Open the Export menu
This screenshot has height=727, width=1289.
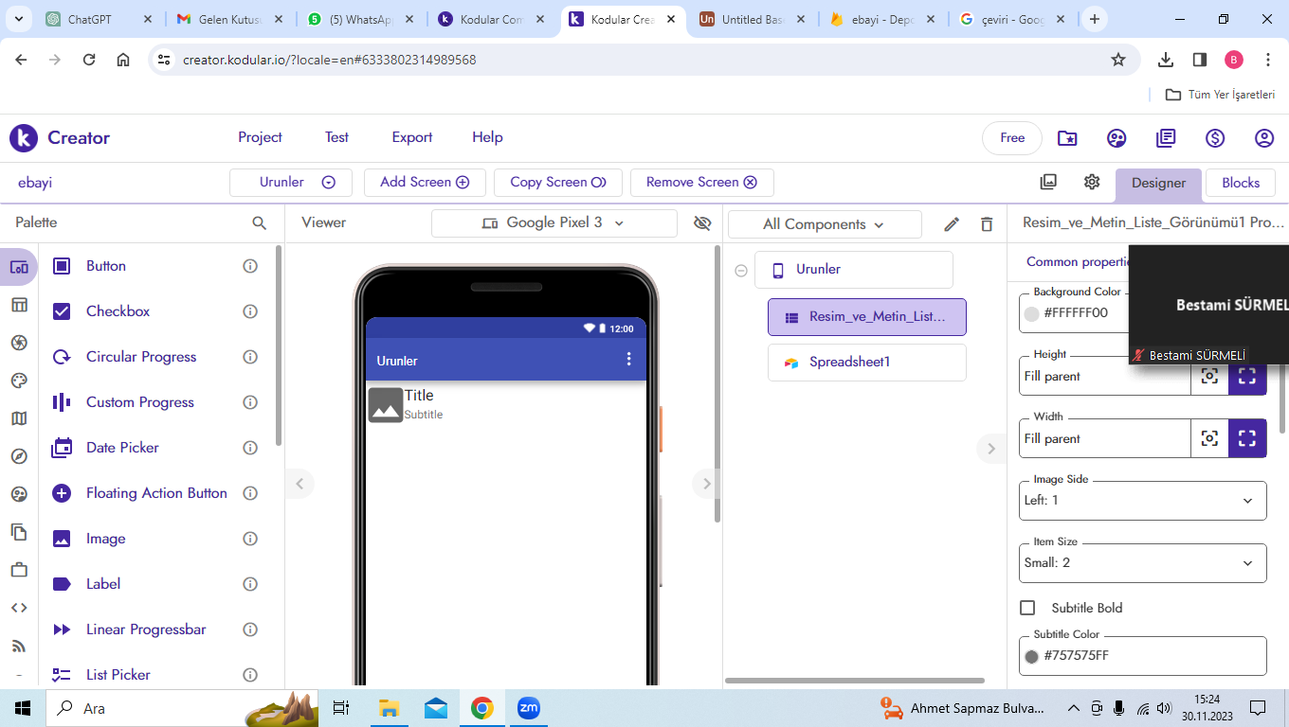click(x=412, y=137)
